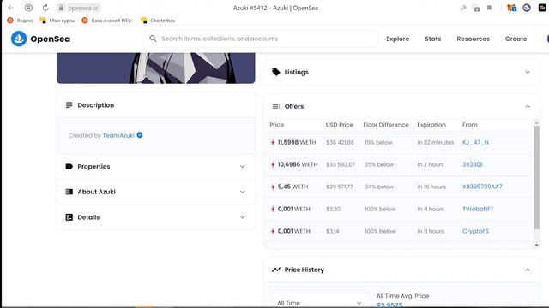
Task: Click the offers scrollbar down arrow
Action: pyautogui.click(x=537, y=246)
